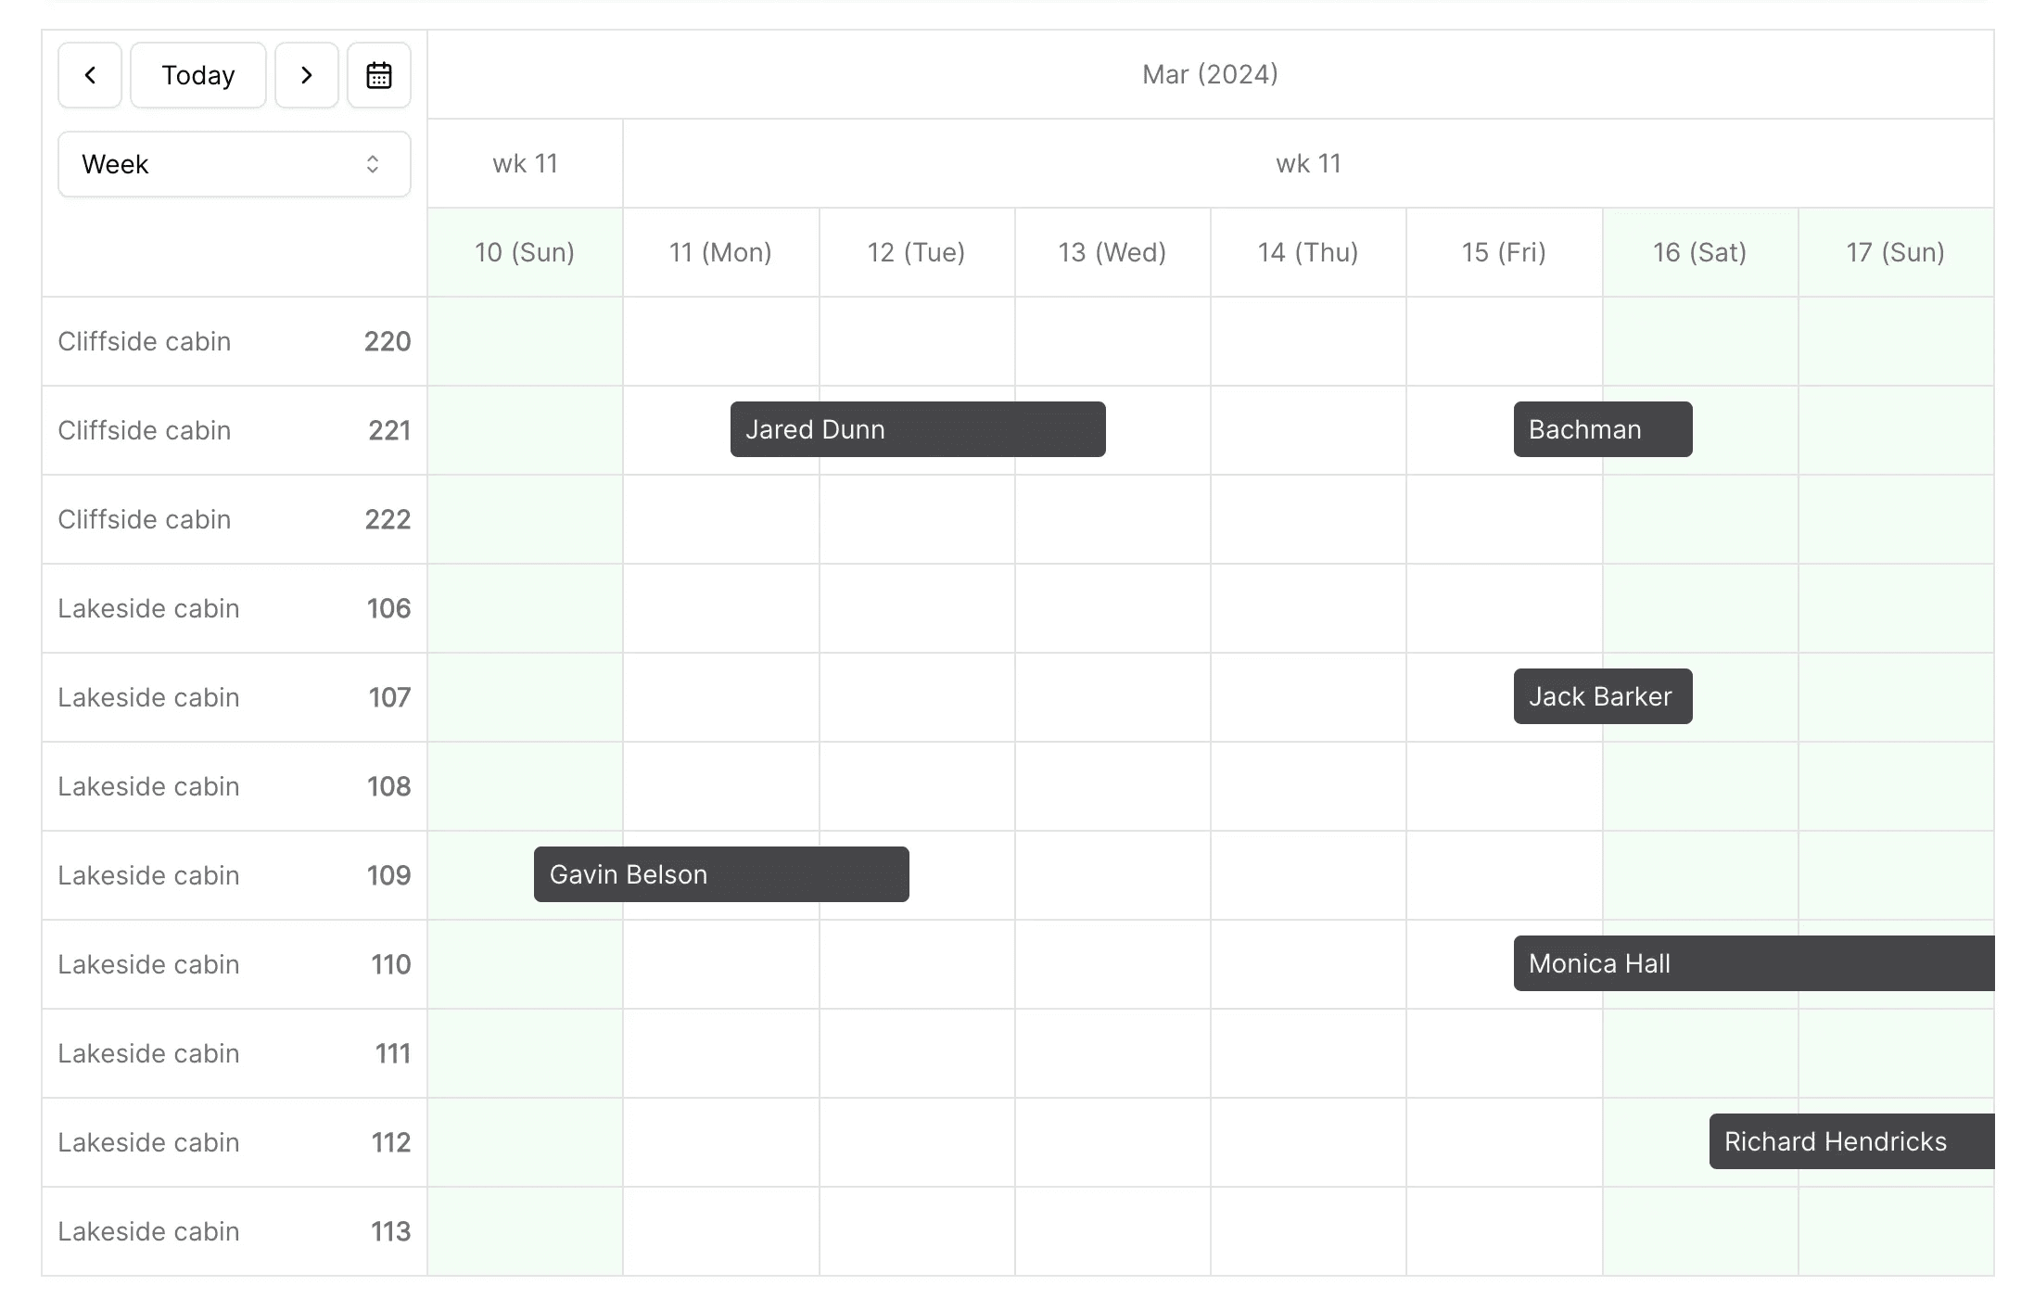Click the Mar 2024 month header
The image size is (2034, 1311).
[x=1211, y=74]
